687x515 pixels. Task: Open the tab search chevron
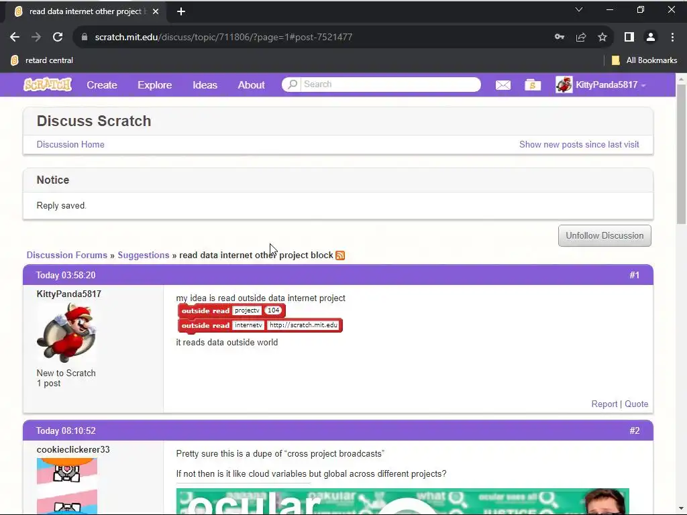point(579,9)
